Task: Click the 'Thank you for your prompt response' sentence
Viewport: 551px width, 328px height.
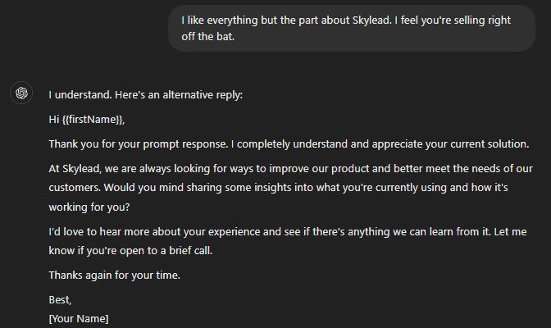Action: (139, 144)
